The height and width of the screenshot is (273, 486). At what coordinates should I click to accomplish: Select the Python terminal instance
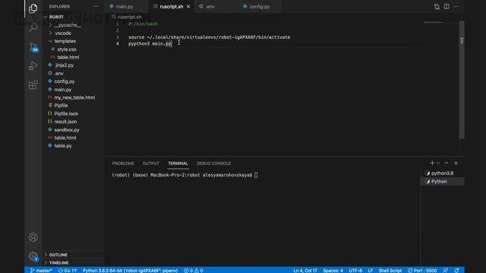pyautogui.click(x=442, y=181)
